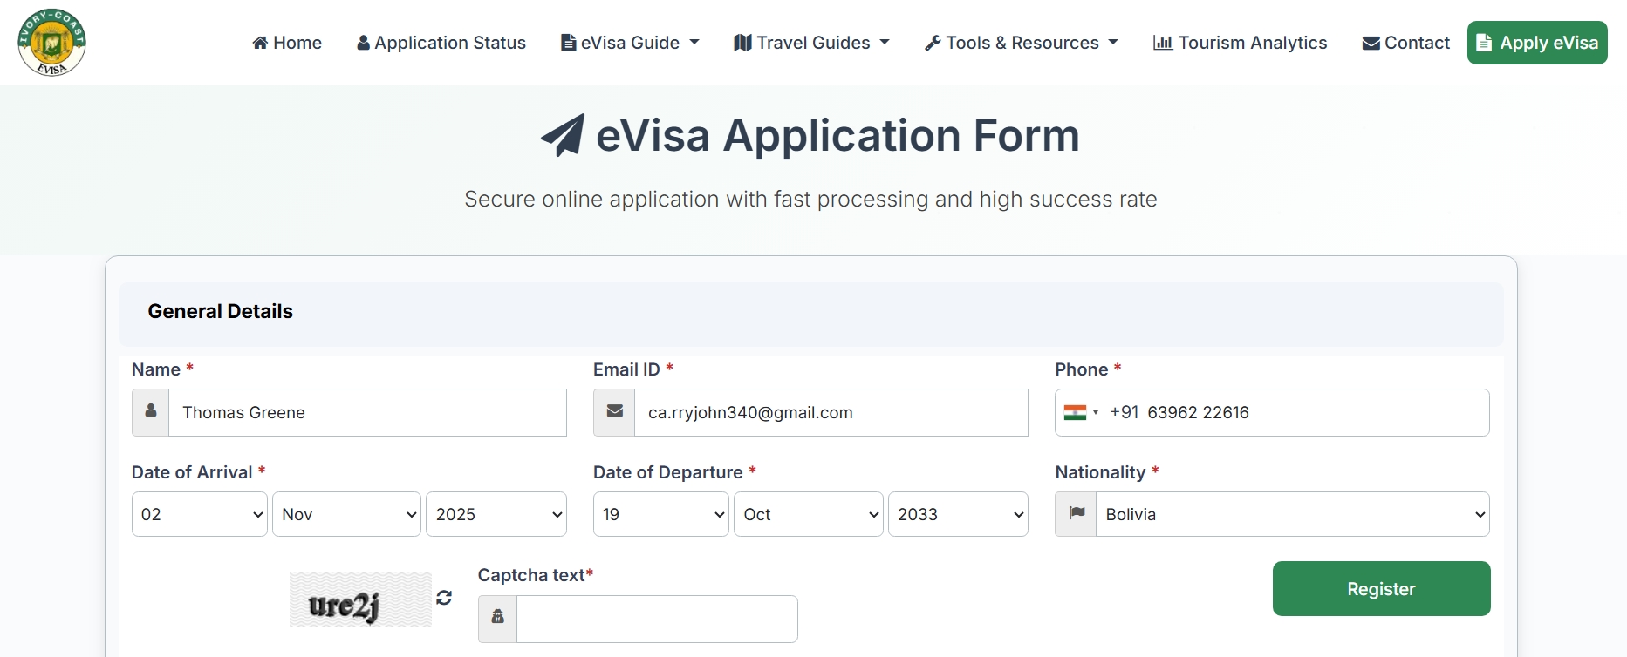The width and height of the screenshot is (1627, 657).
Task: Open the arrival year dropdown showing 2025
Action: click(x=496, y=514)
